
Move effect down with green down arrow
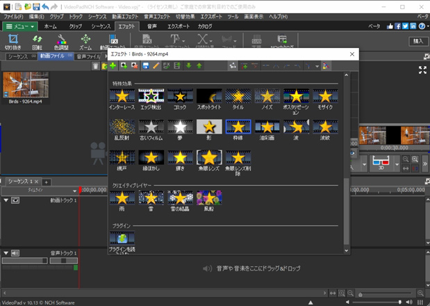(189, 66)
